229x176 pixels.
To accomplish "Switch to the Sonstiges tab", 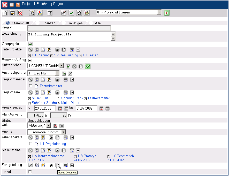I will [x=75, y=23].
